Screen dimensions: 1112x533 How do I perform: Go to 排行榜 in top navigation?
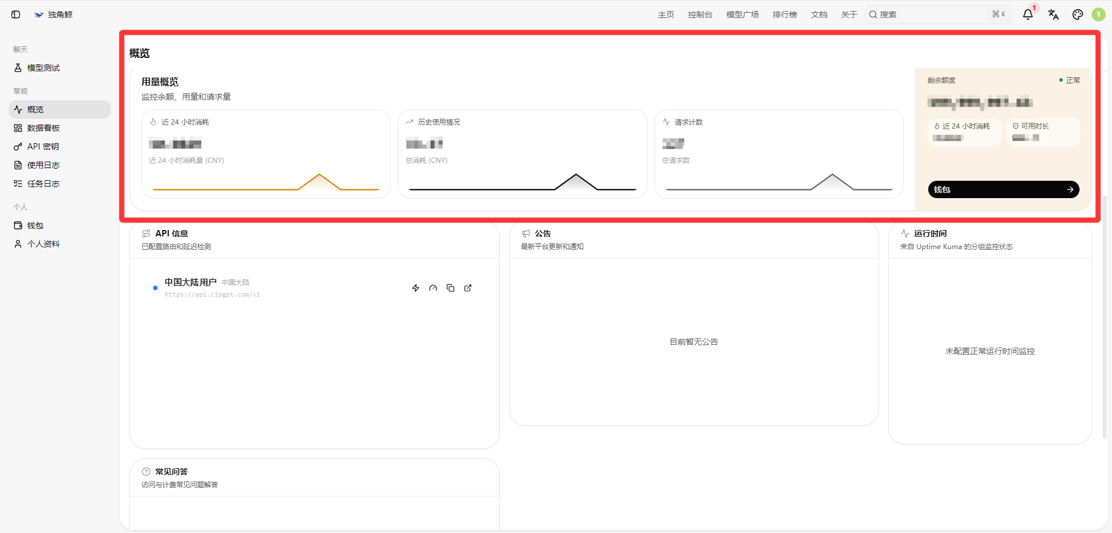(x=785, y=14)
